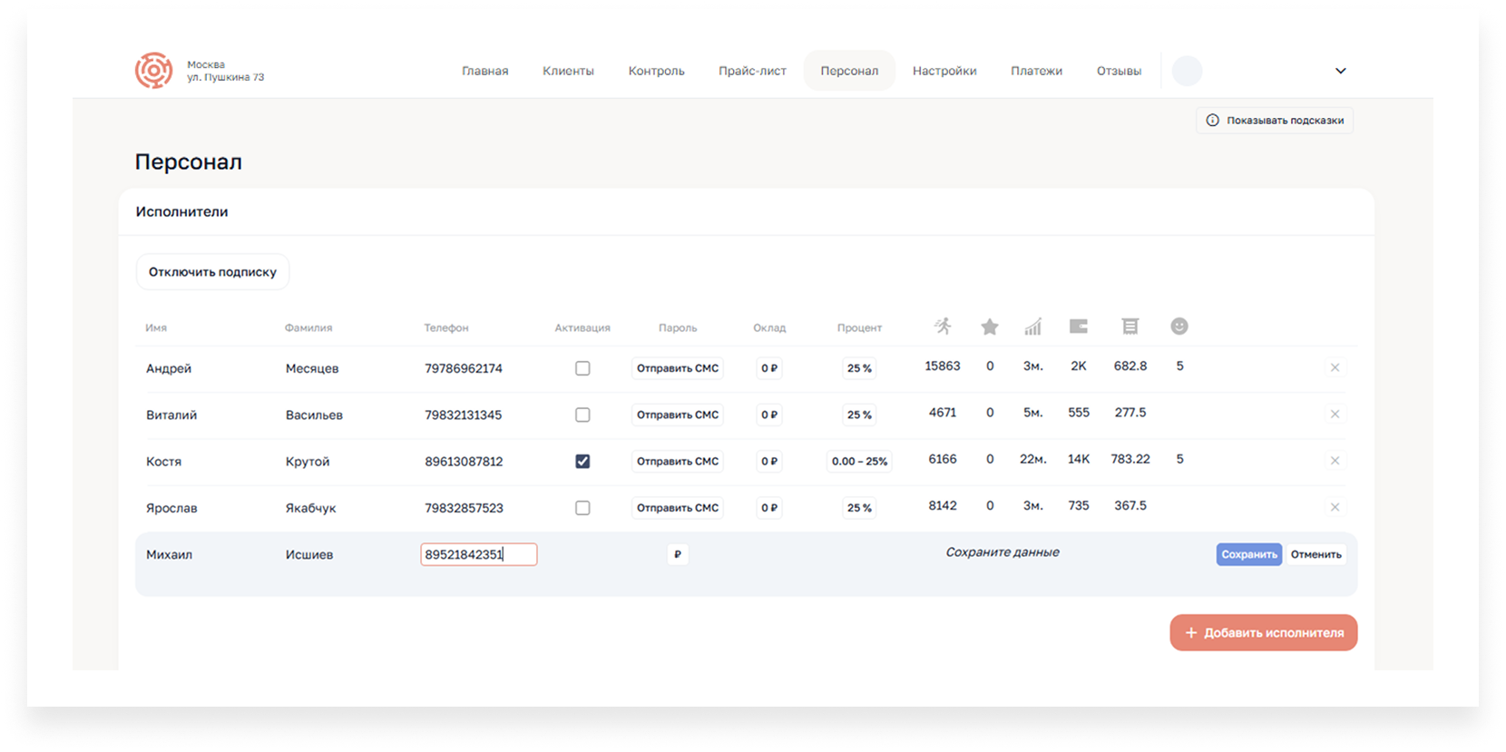The width and height of the screenshot is (1506, 752).
Task: Send SMS password to Костя
Action: 678,462
